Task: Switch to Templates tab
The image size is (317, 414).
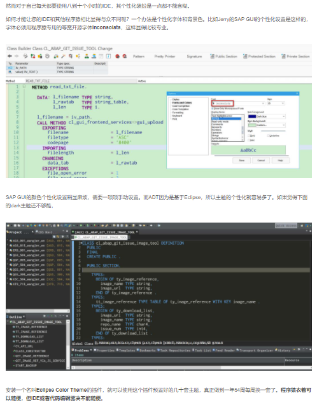Action: pyautogui.click(x=125, y=350)
